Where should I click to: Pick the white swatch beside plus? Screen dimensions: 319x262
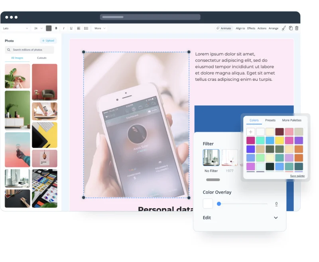[260, 132]
